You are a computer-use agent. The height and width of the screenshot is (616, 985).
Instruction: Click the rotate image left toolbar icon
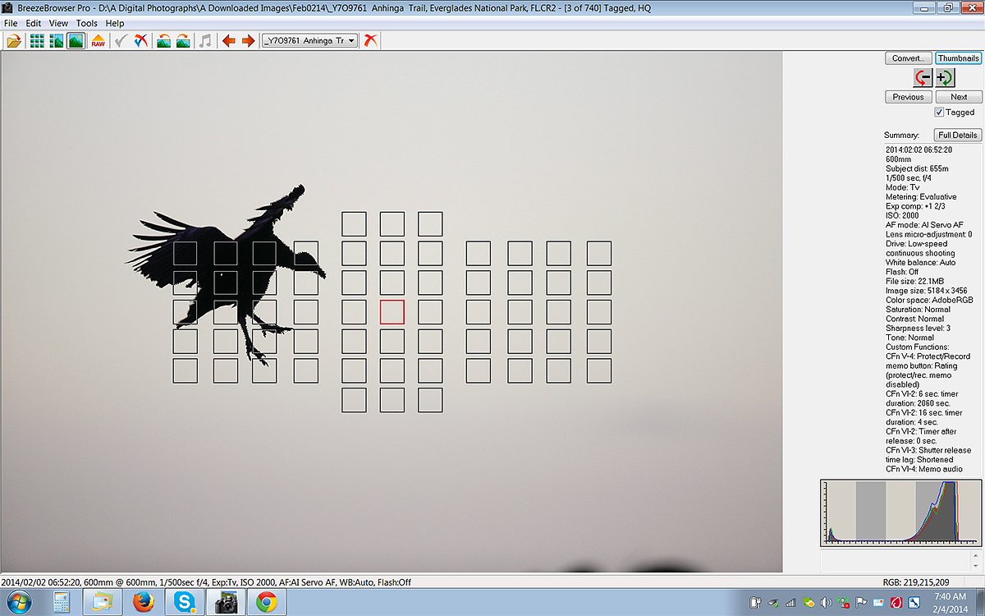click(x=163, y=40)
